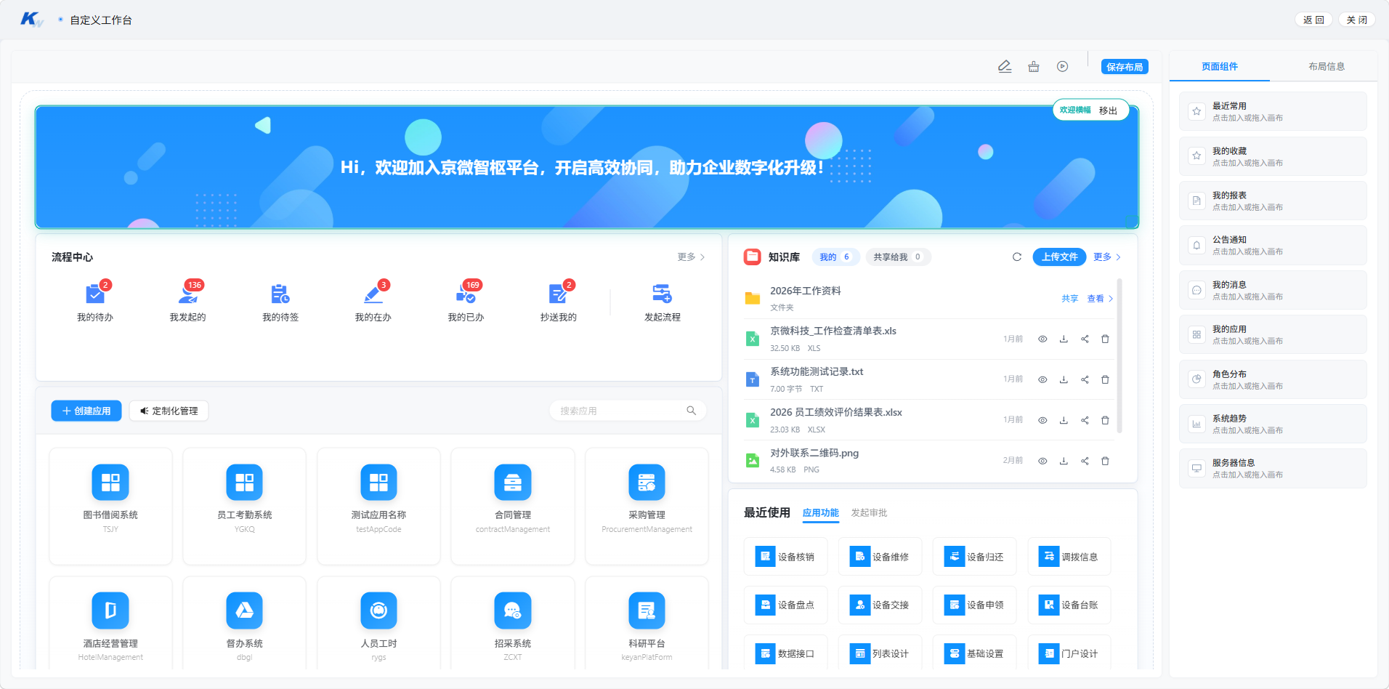Click the 发起流程 icon

tap(662, 294)
